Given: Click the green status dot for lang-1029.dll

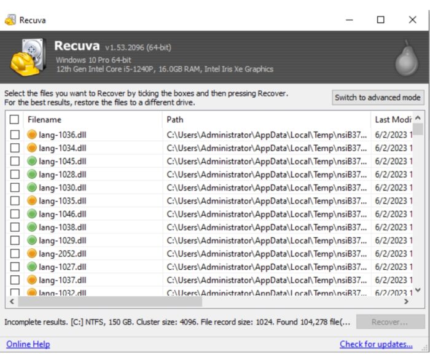Looking at the screenshot, I should click(32, 240).
